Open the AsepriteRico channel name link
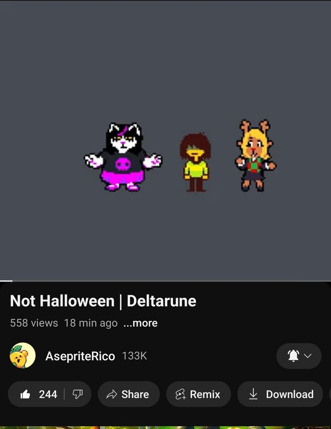This screenshot has width=331, height=429. (x=80, y=356)
